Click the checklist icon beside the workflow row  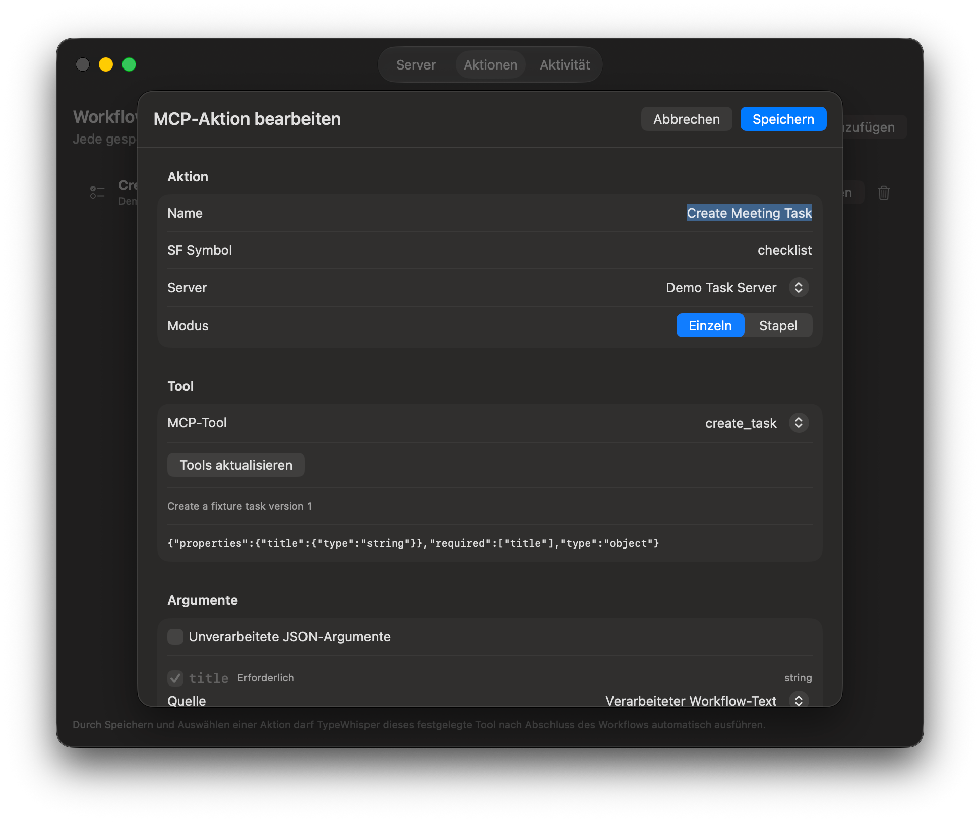point(97,192)
